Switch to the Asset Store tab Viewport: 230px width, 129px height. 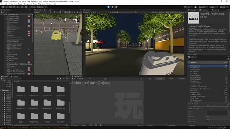tap(49, 10)
